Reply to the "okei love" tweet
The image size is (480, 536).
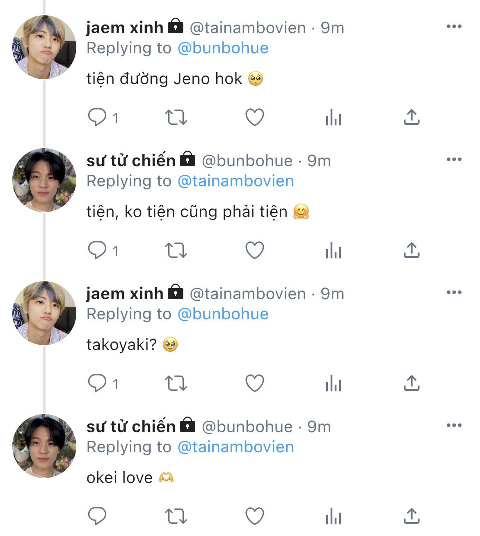pyautogui.click(x=97, y=516)
